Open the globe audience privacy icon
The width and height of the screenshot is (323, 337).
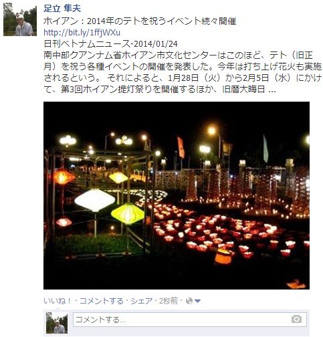[x=189, y=301]
